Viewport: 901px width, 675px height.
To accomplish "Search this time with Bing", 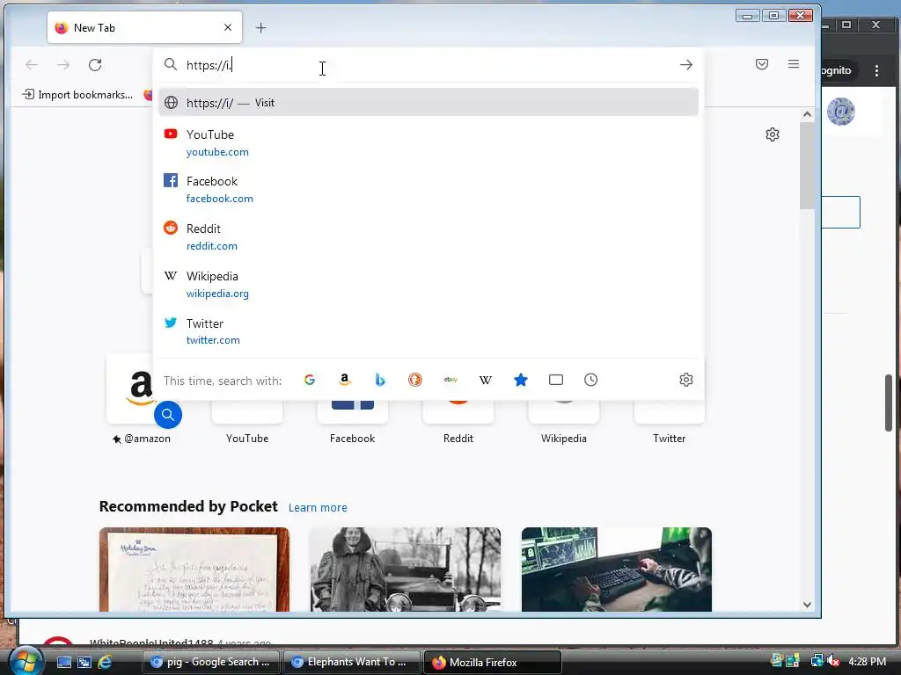I will [380, 380].
